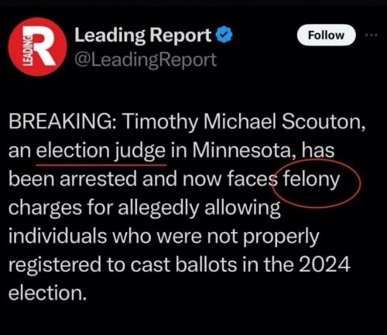Click the words charges for allegedly allowing
This screenshot has width=387, height=335.
[x=145, y=208]
